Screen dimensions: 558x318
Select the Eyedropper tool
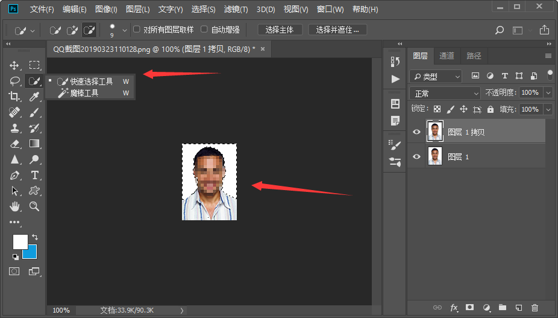point(35,97)
